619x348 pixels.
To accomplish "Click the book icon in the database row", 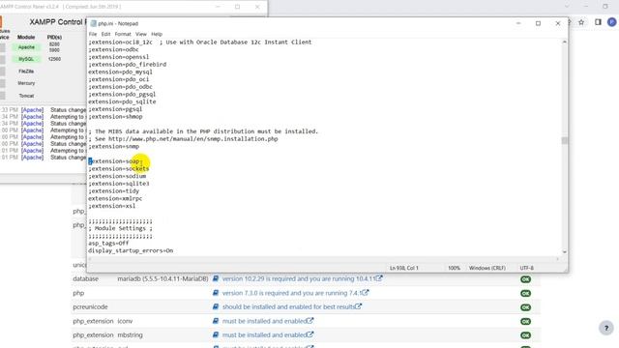I will click(216, 278).
